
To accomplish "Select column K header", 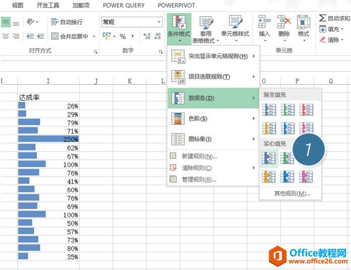I will click(x=130, y=81).
